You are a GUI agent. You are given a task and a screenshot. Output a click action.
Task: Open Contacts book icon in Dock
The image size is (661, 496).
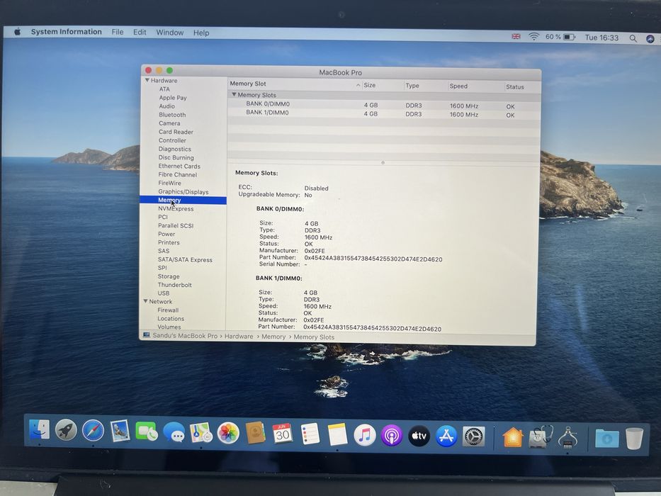coord(255,433)
